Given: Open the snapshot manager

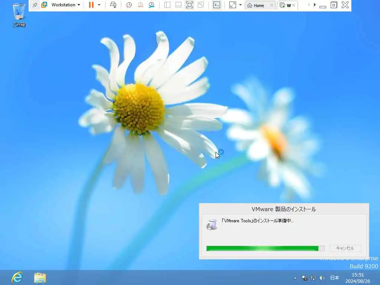Looking at the screenshot, I should click(x=151, y=5).
